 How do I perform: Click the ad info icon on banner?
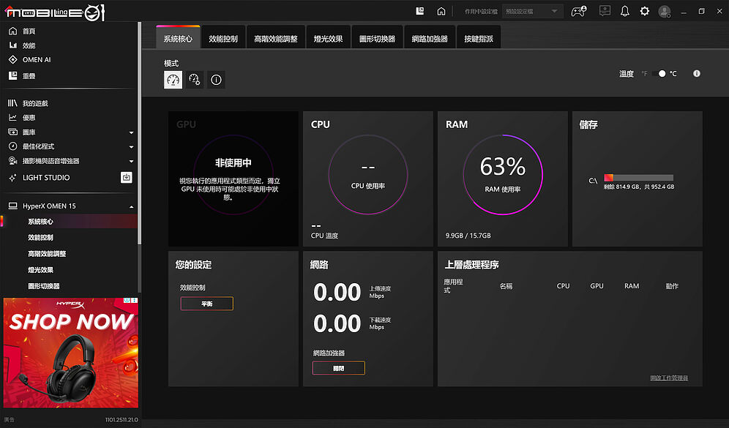pos(127,300)
